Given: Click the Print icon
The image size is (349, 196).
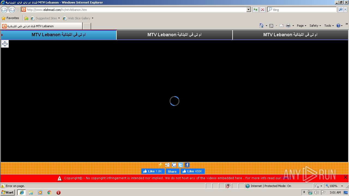Looking at the screenshot, I should [288, 26].
